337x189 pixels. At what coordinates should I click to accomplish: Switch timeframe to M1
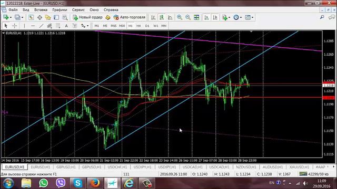(x=97, y=26)
